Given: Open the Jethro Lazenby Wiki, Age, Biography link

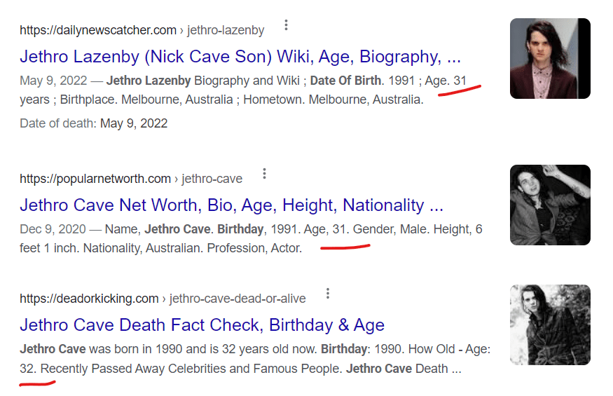Looking at the screenshot, I should [x=240, y=56].
